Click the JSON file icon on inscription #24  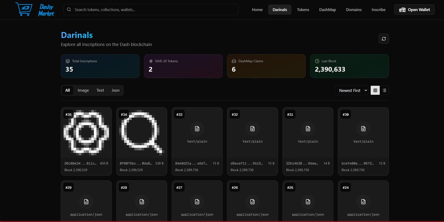pyautogui.click(x=363, y=202)
